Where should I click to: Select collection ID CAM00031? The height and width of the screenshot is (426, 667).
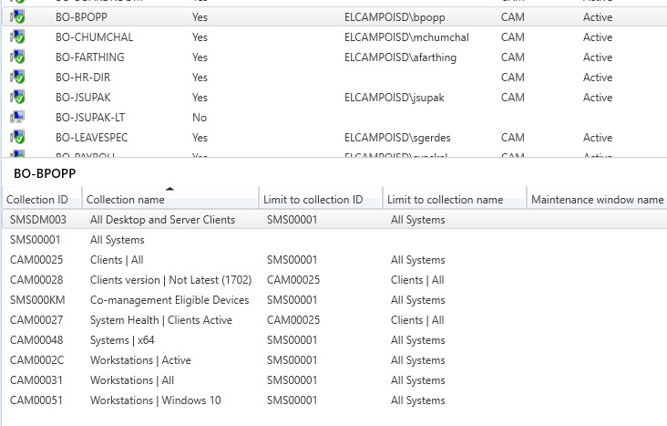[36, 379]
